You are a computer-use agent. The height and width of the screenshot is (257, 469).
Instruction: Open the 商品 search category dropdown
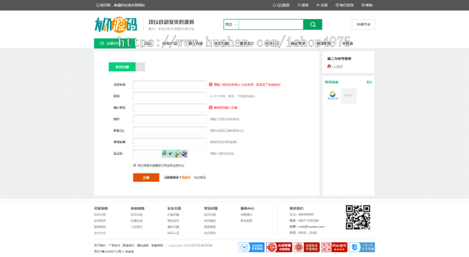coord(231,25)
